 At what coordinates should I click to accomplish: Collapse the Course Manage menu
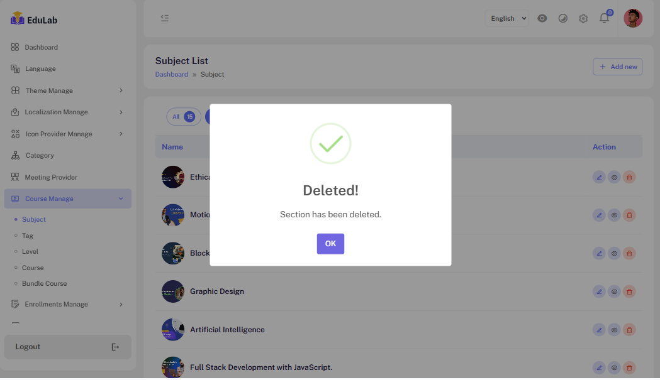tap(68, 198)
